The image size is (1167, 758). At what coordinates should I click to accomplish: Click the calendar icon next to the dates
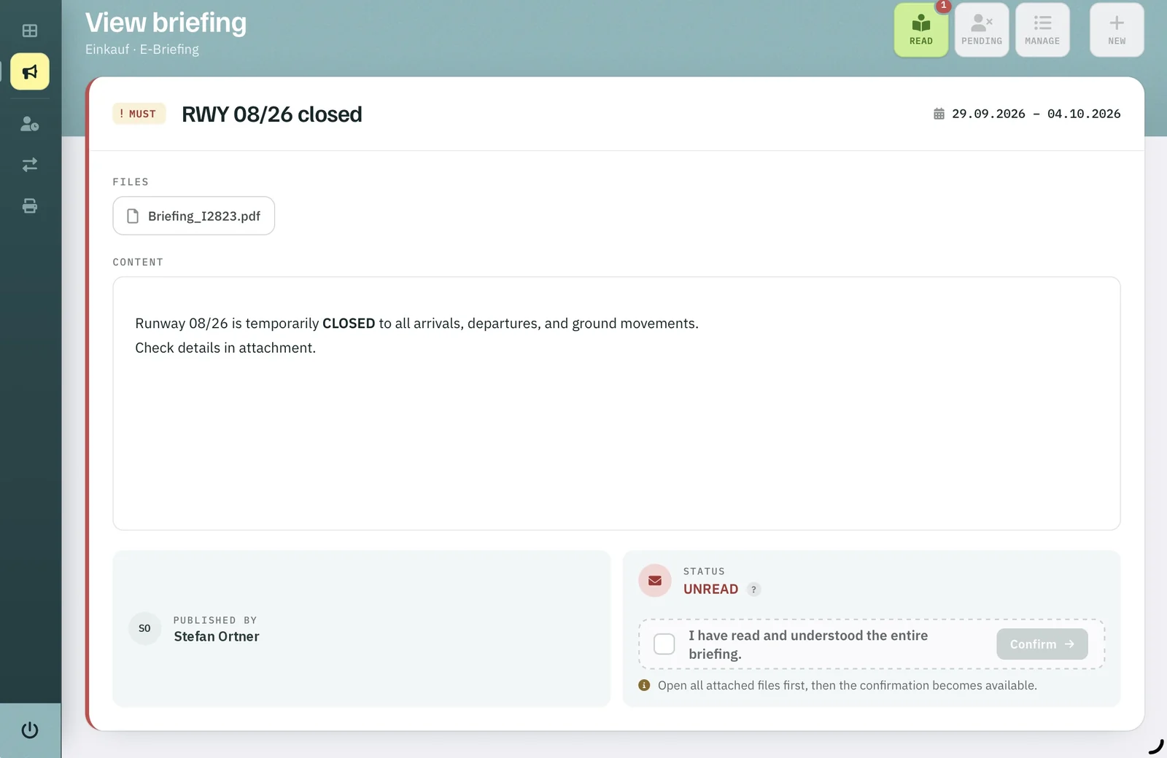point(939,114)
